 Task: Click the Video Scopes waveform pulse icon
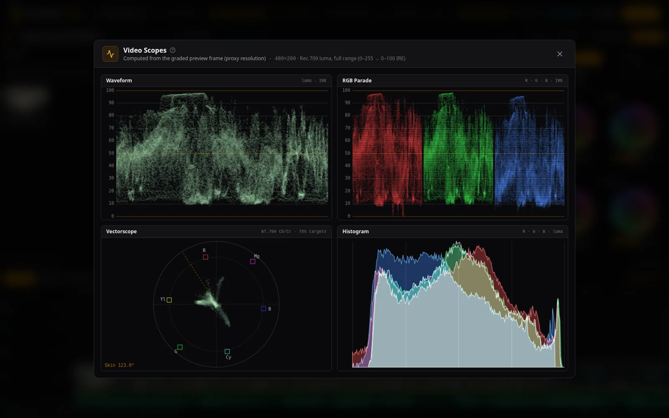[110, 54]
